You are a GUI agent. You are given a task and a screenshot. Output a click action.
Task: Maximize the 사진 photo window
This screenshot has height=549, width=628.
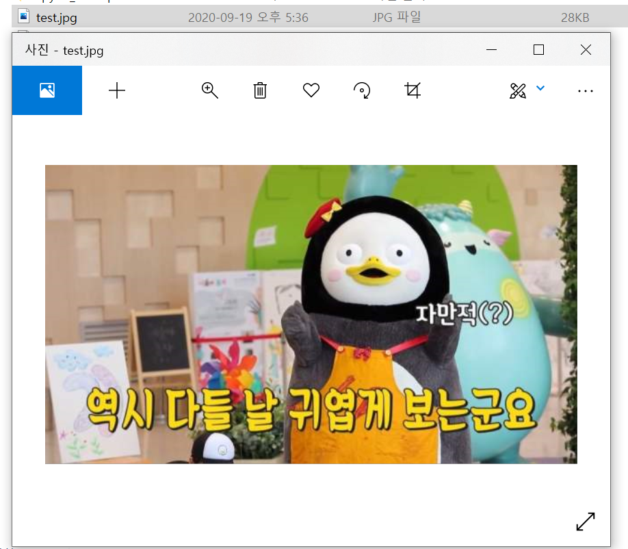click(538, 50)
